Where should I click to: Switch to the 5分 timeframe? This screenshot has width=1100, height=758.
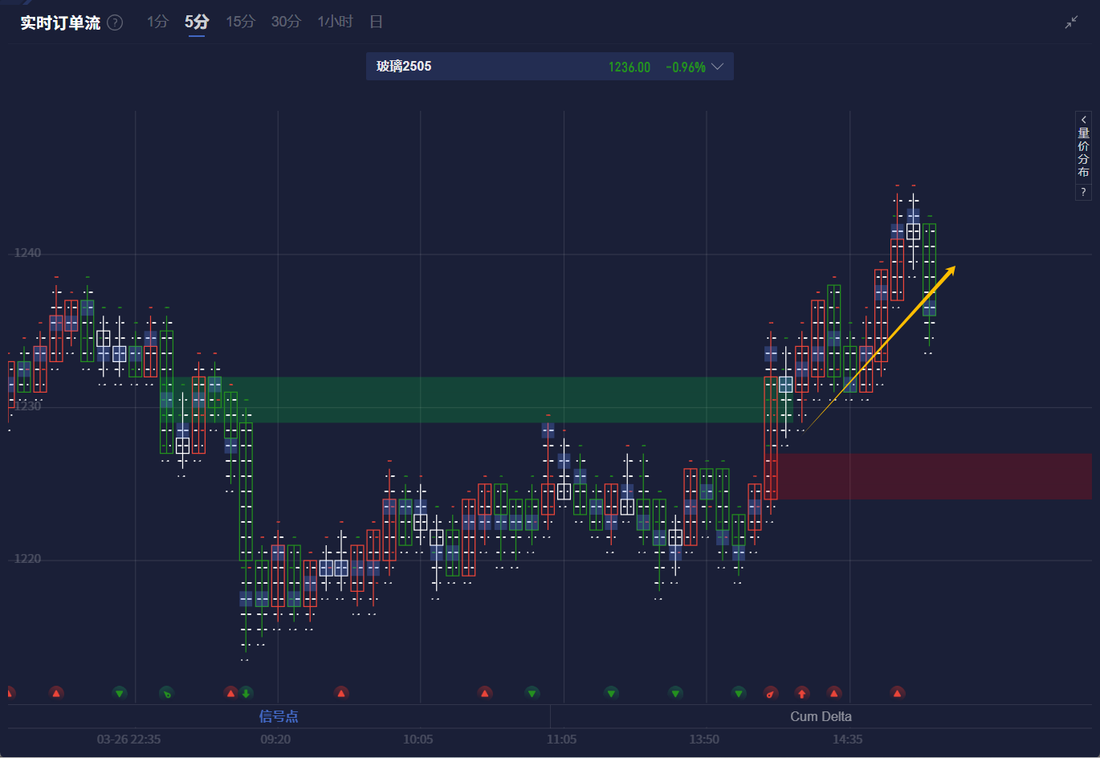[x=197, y=22]
